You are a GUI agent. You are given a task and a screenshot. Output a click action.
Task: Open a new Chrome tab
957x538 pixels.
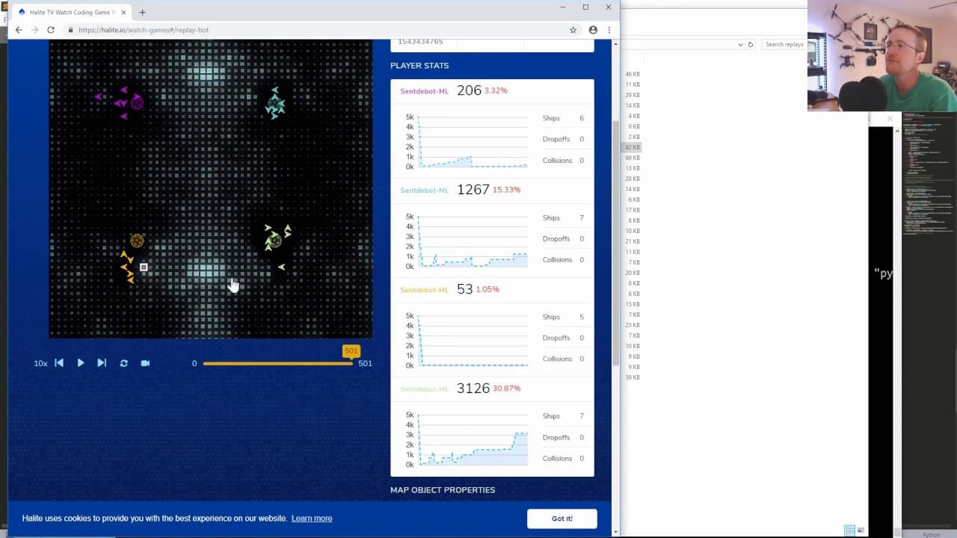pyautogui.click(x=142, y=12)
